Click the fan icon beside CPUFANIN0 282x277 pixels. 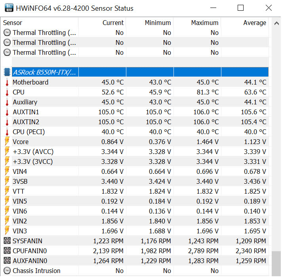click(x=7, y=251)
